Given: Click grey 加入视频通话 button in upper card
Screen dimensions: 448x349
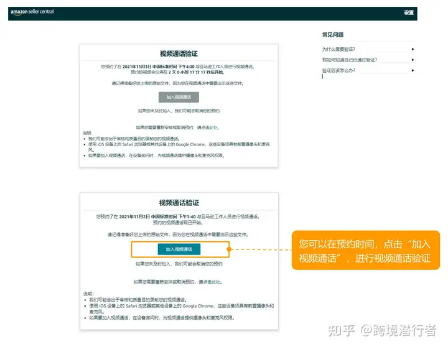Looking at the screenshot, I should point(179,97).
